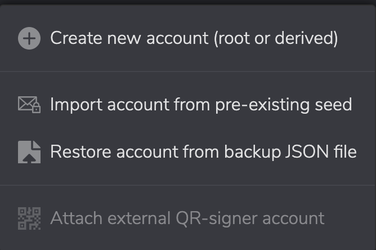Restore an account from a JSON backup
Image resolution: width=376 pixels, height=250 pixels.
click(188, 152)
